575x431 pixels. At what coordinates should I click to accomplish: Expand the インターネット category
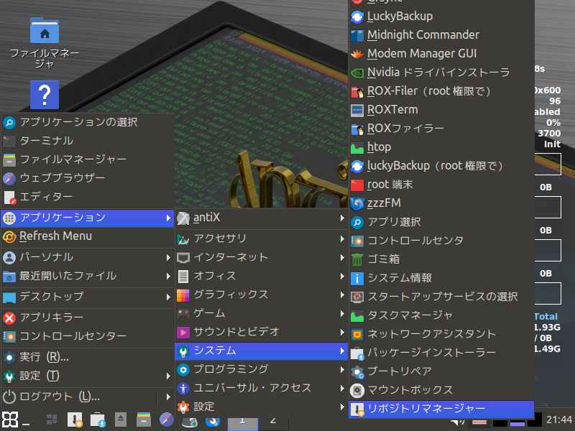262,257
